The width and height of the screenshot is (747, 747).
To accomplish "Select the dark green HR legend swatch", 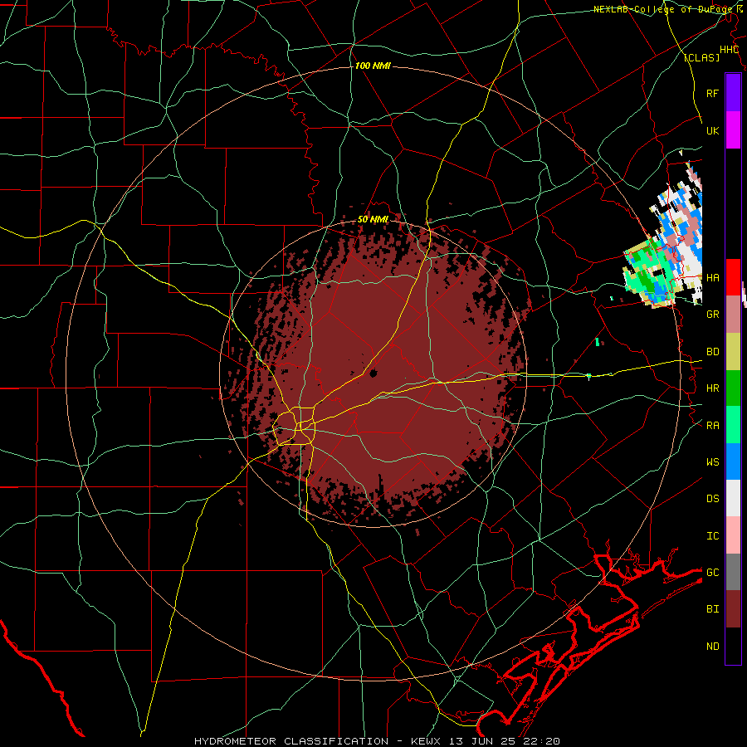I will (733, 388).
